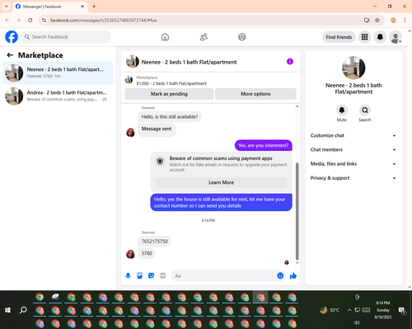Attach a photo file icon
Screen dimensions: 412x329
[140, 275]
